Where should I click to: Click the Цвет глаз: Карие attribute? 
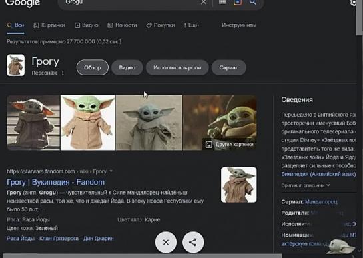139,219
